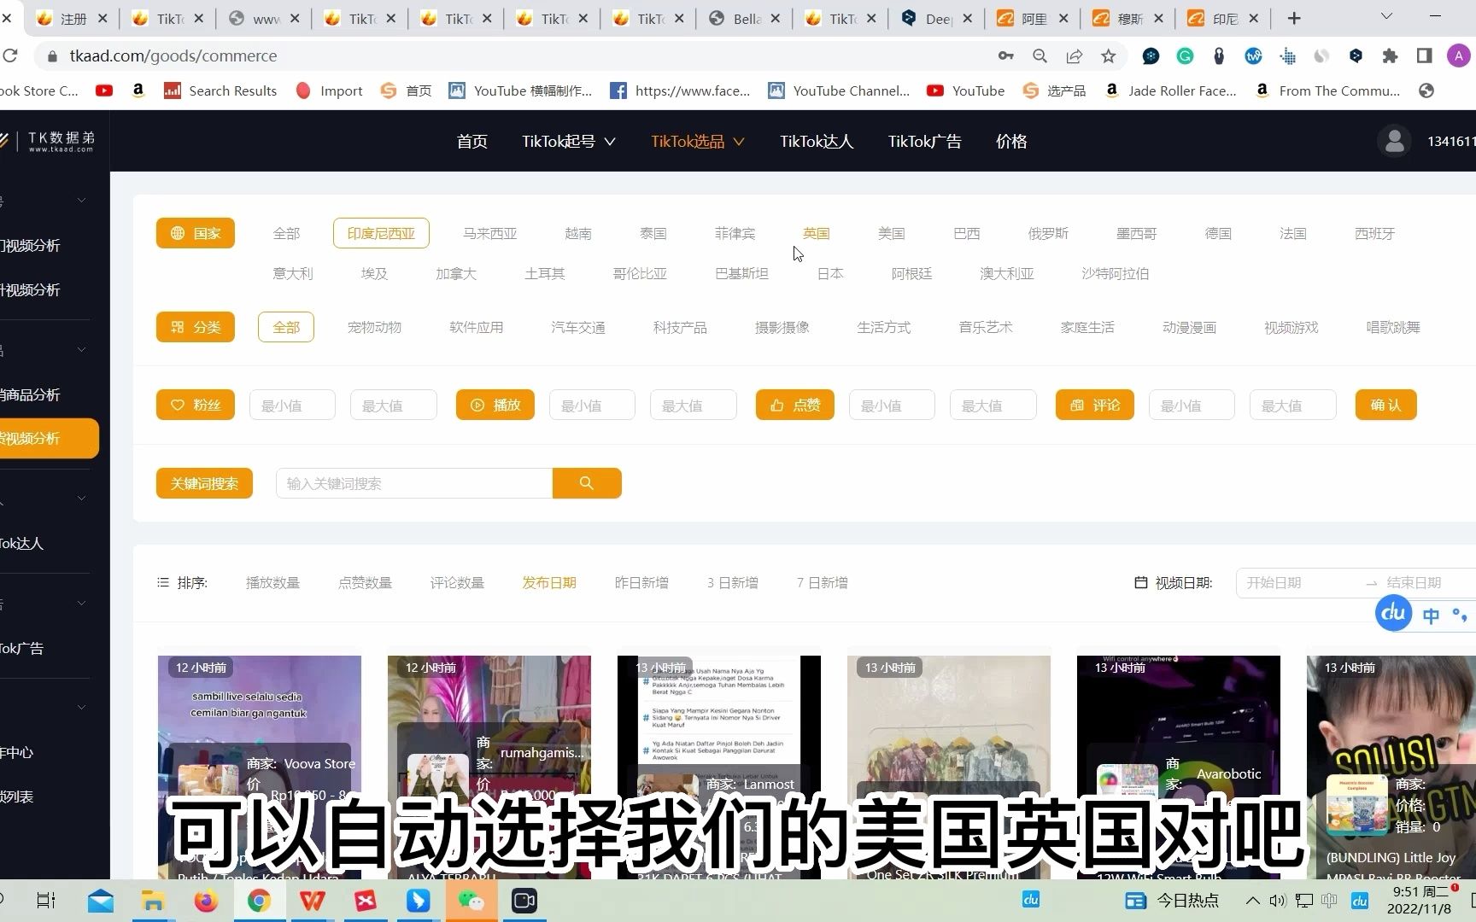The image size is (1476, 922).
Task: Open WeChat from the taskbar
Action: point(471,901)
